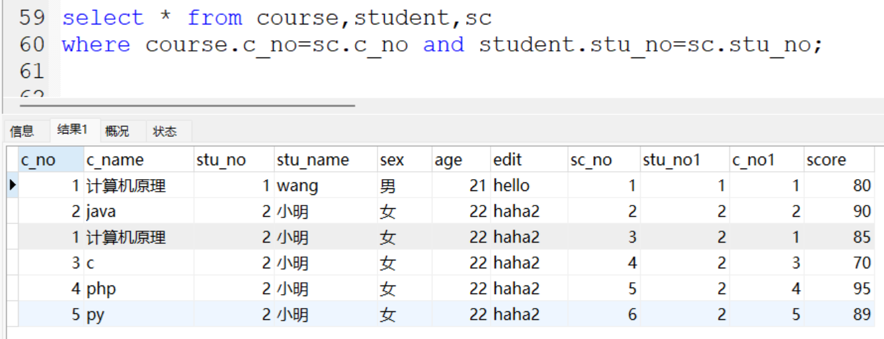The height and width of the screenshot is (339, 884).
Task: Click the current row indicator arrow
Action: click(12, 186)
